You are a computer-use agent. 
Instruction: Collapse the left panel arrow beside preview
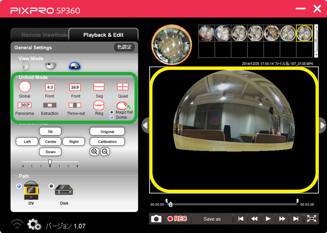pyautogui.click(x=146, y=125)
